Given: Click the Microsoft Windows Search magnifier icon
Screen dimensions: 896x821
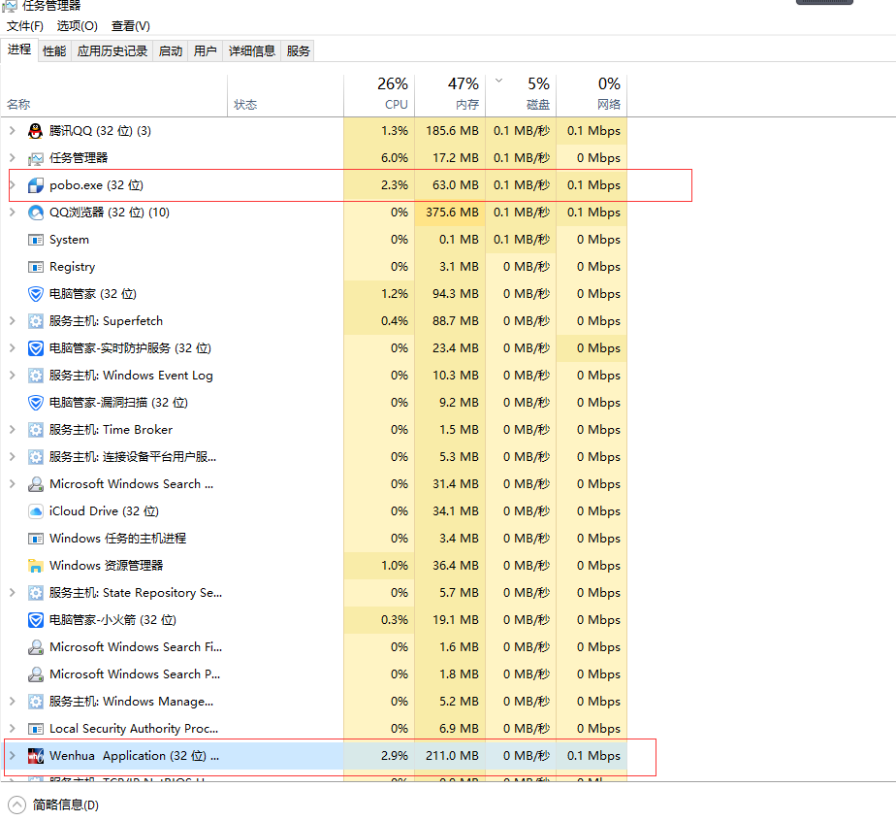Looking at the screenshot, I should (35, 483).
